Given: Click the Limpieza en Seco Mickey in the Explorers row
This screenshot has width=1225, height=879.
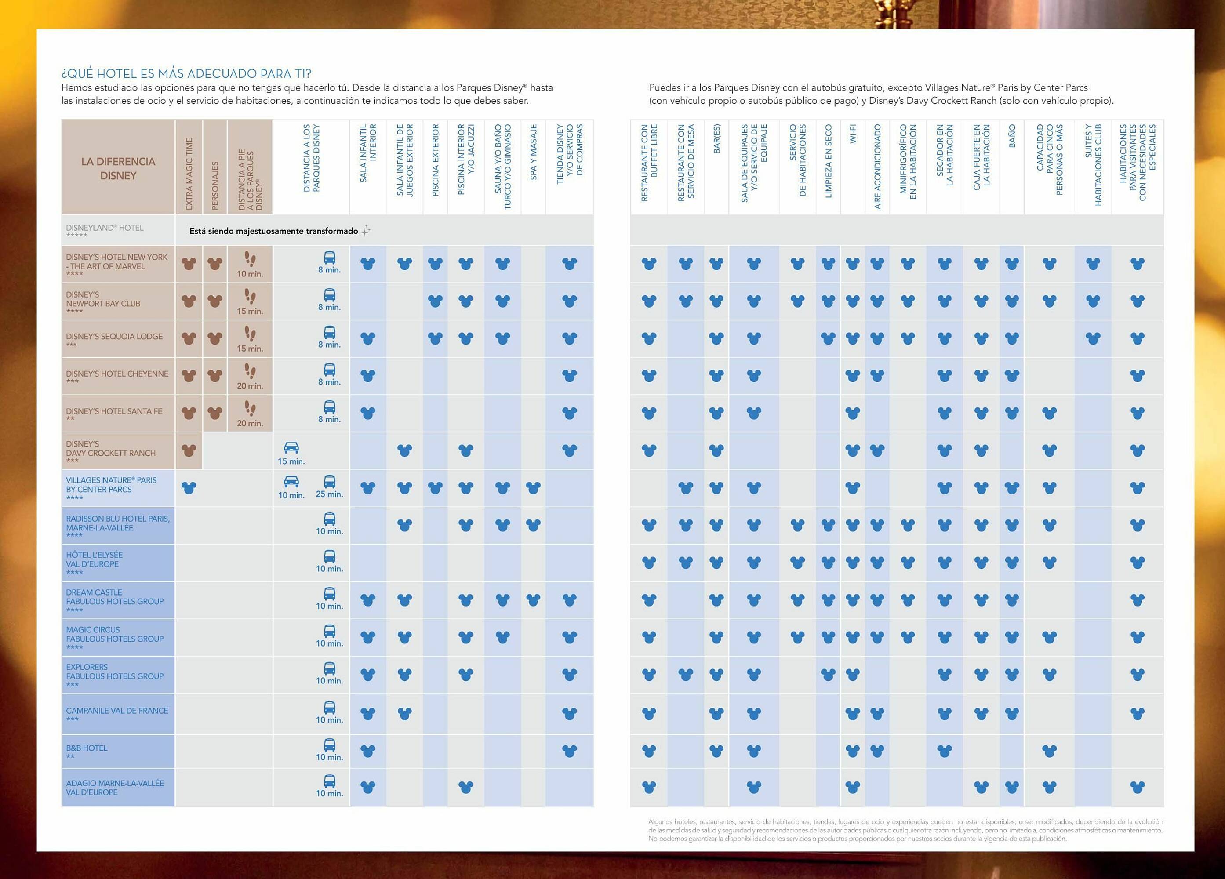Looking at the screenshot, I should [x=828, y=674].
